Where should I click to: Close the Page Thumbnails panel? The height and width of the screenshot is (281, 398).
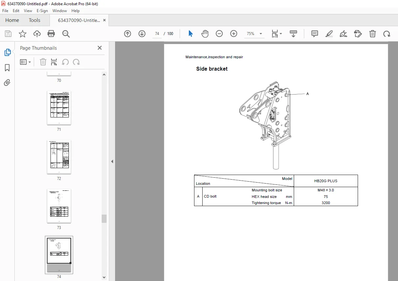100,48
